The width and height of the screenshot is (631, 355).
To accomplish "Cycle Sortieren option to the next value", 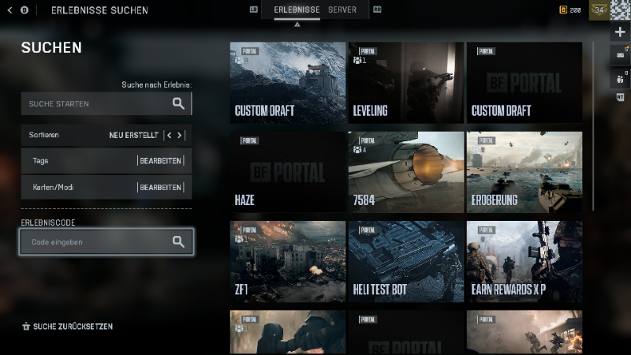I will click(181, 135).
